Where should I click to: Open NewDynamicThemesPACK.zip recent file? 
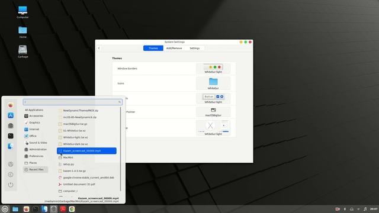pyautogui.click(x=86, y=111)
